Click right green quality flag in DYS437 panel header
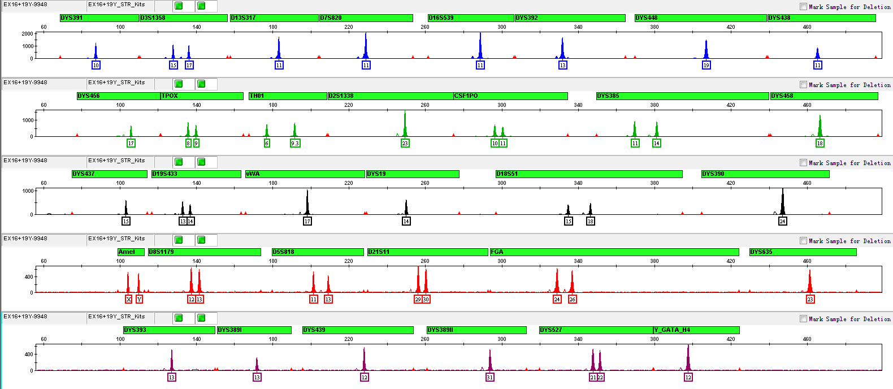Viewport: 893px width, 389px height. [x=201, y=162]
